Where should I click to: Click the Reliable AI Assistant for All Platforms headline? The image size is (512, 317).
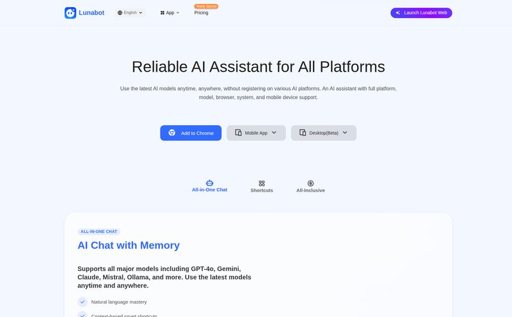tap(259, 67)
